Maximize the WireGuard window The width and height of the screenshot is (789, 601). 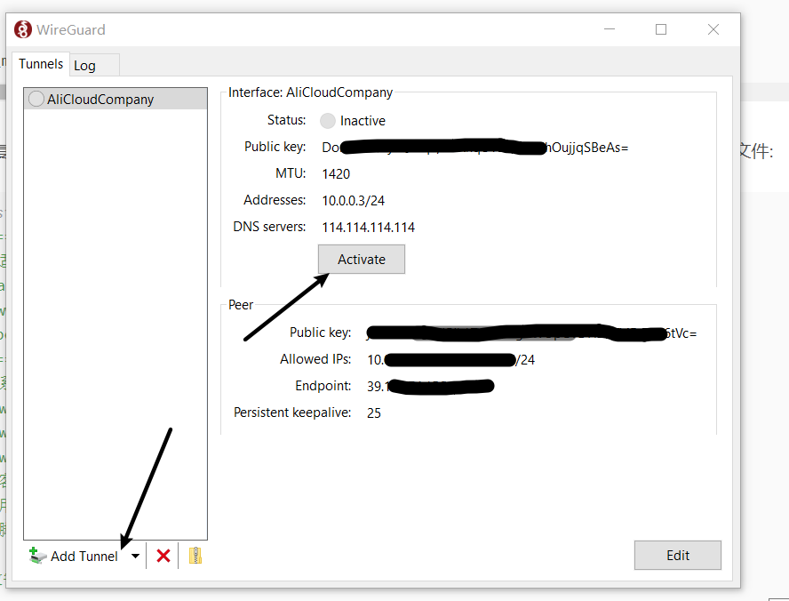tap(661, 29)
